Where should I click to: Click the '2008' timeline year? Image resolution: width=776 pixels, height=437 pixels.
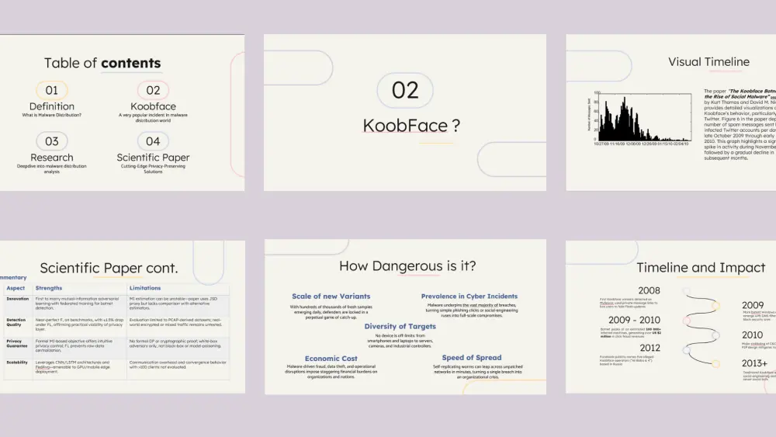pyautogui.click(x=649, y=290)
